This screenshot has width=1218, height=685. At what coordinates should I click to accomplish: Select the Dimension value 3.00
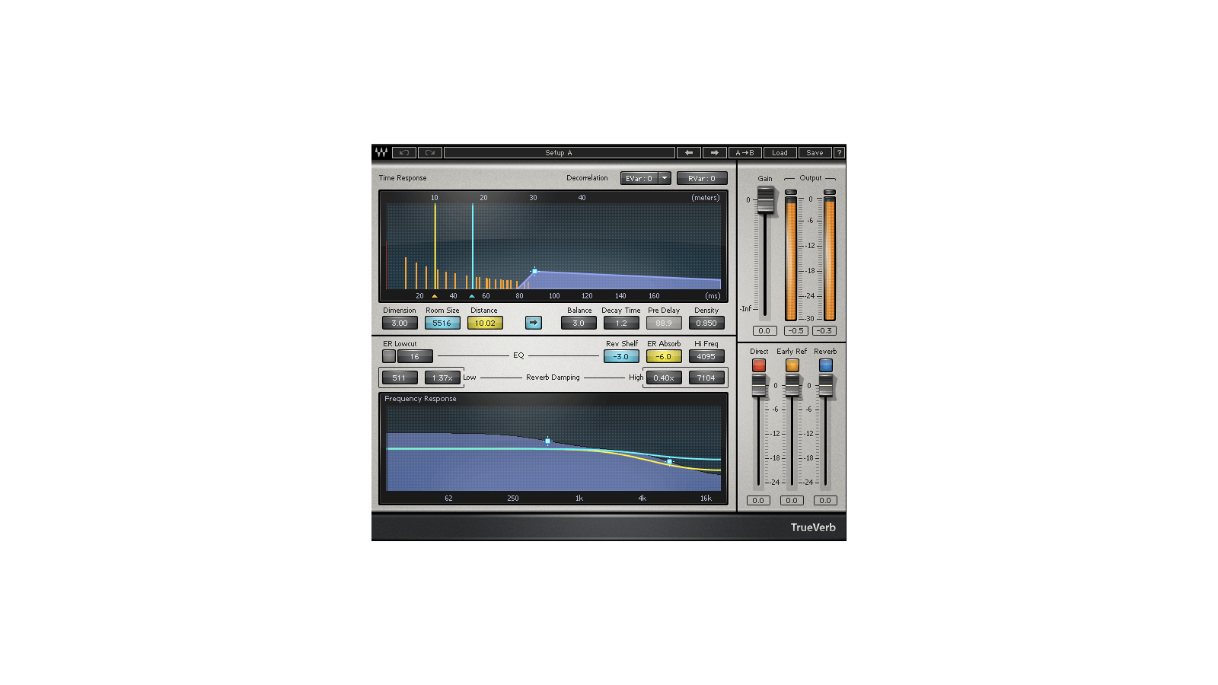point(400,323)
